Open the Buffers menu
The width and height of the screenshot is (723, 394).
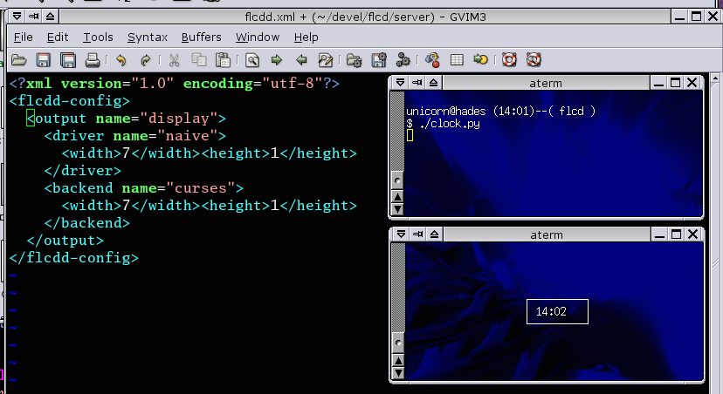[x=201, y=37]
